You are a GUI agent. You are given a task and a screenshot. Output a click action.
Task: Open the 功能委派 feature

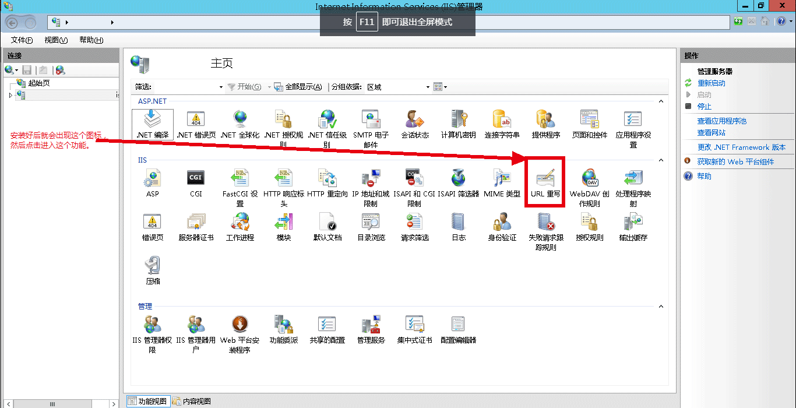pyautogui.click(x=283, y=330)
